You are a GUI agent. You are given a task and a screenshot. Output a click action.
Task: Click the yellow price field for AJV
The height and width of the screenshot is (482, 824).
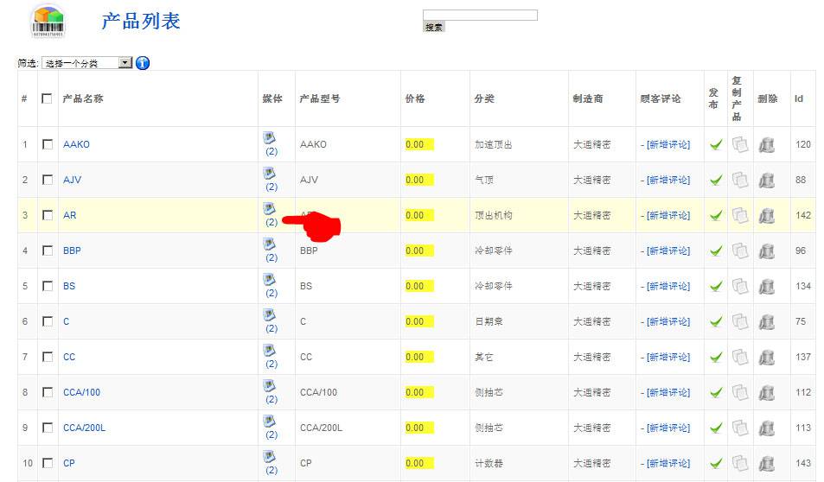pyautogui.click(x=419, y=180)
